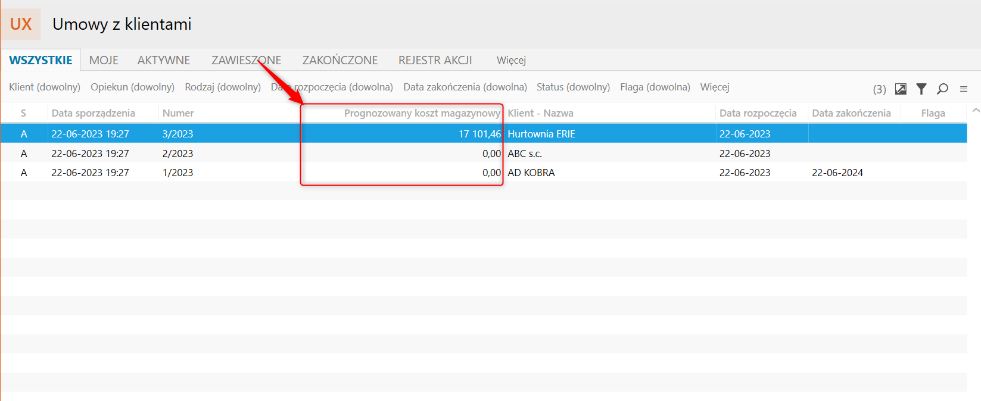Image resolution: width=981 pixels, height=401 pixels.
Task: Click the Hurtownia ERIE client cell
Action: [541, 134]
